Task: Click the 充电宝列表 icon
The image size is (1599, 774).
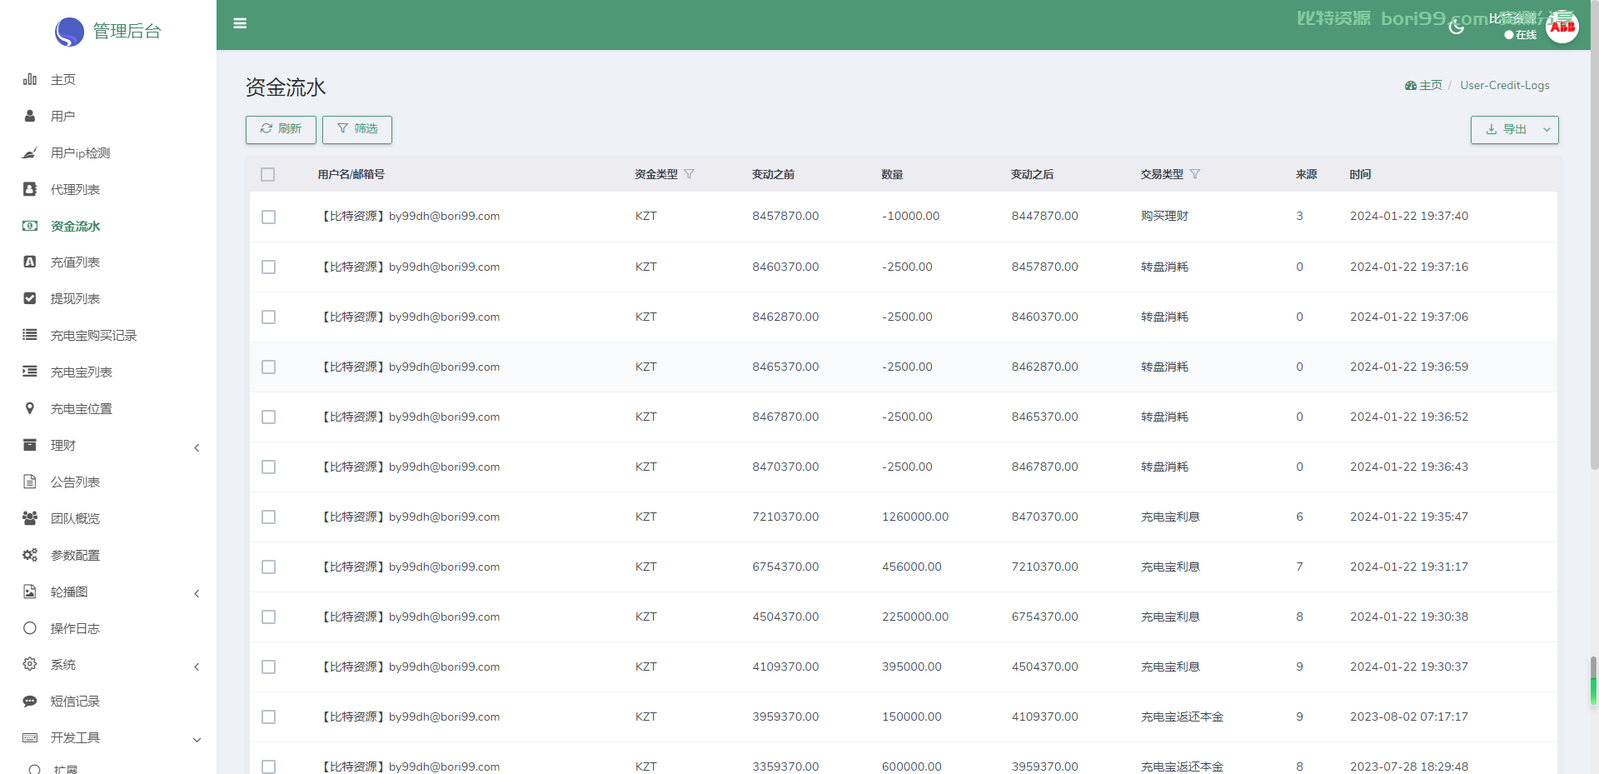Action: pyautogui.click(x=30, y=372)
